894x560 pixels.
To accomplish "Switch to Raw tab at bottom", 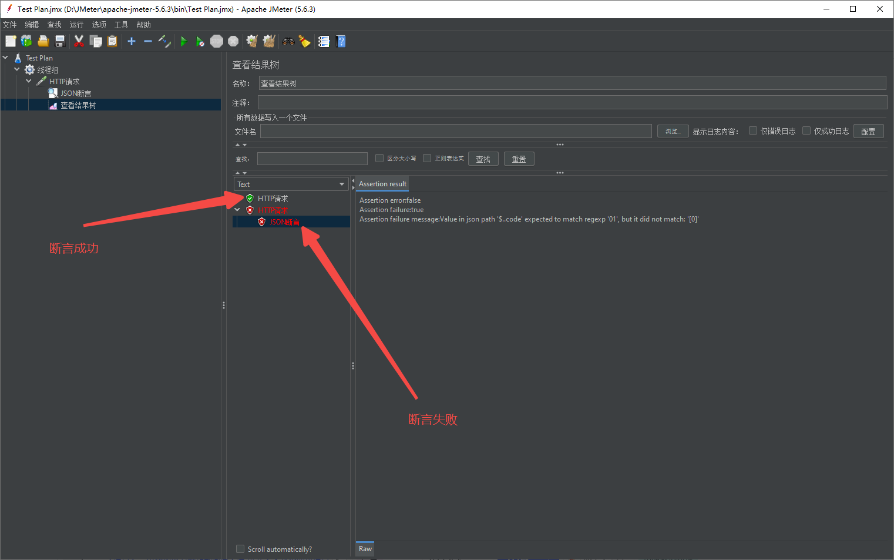I will point(365,549).
